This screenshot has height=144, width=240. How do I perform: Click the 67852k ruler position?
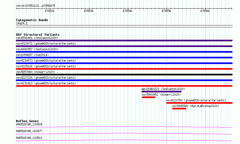50,11
